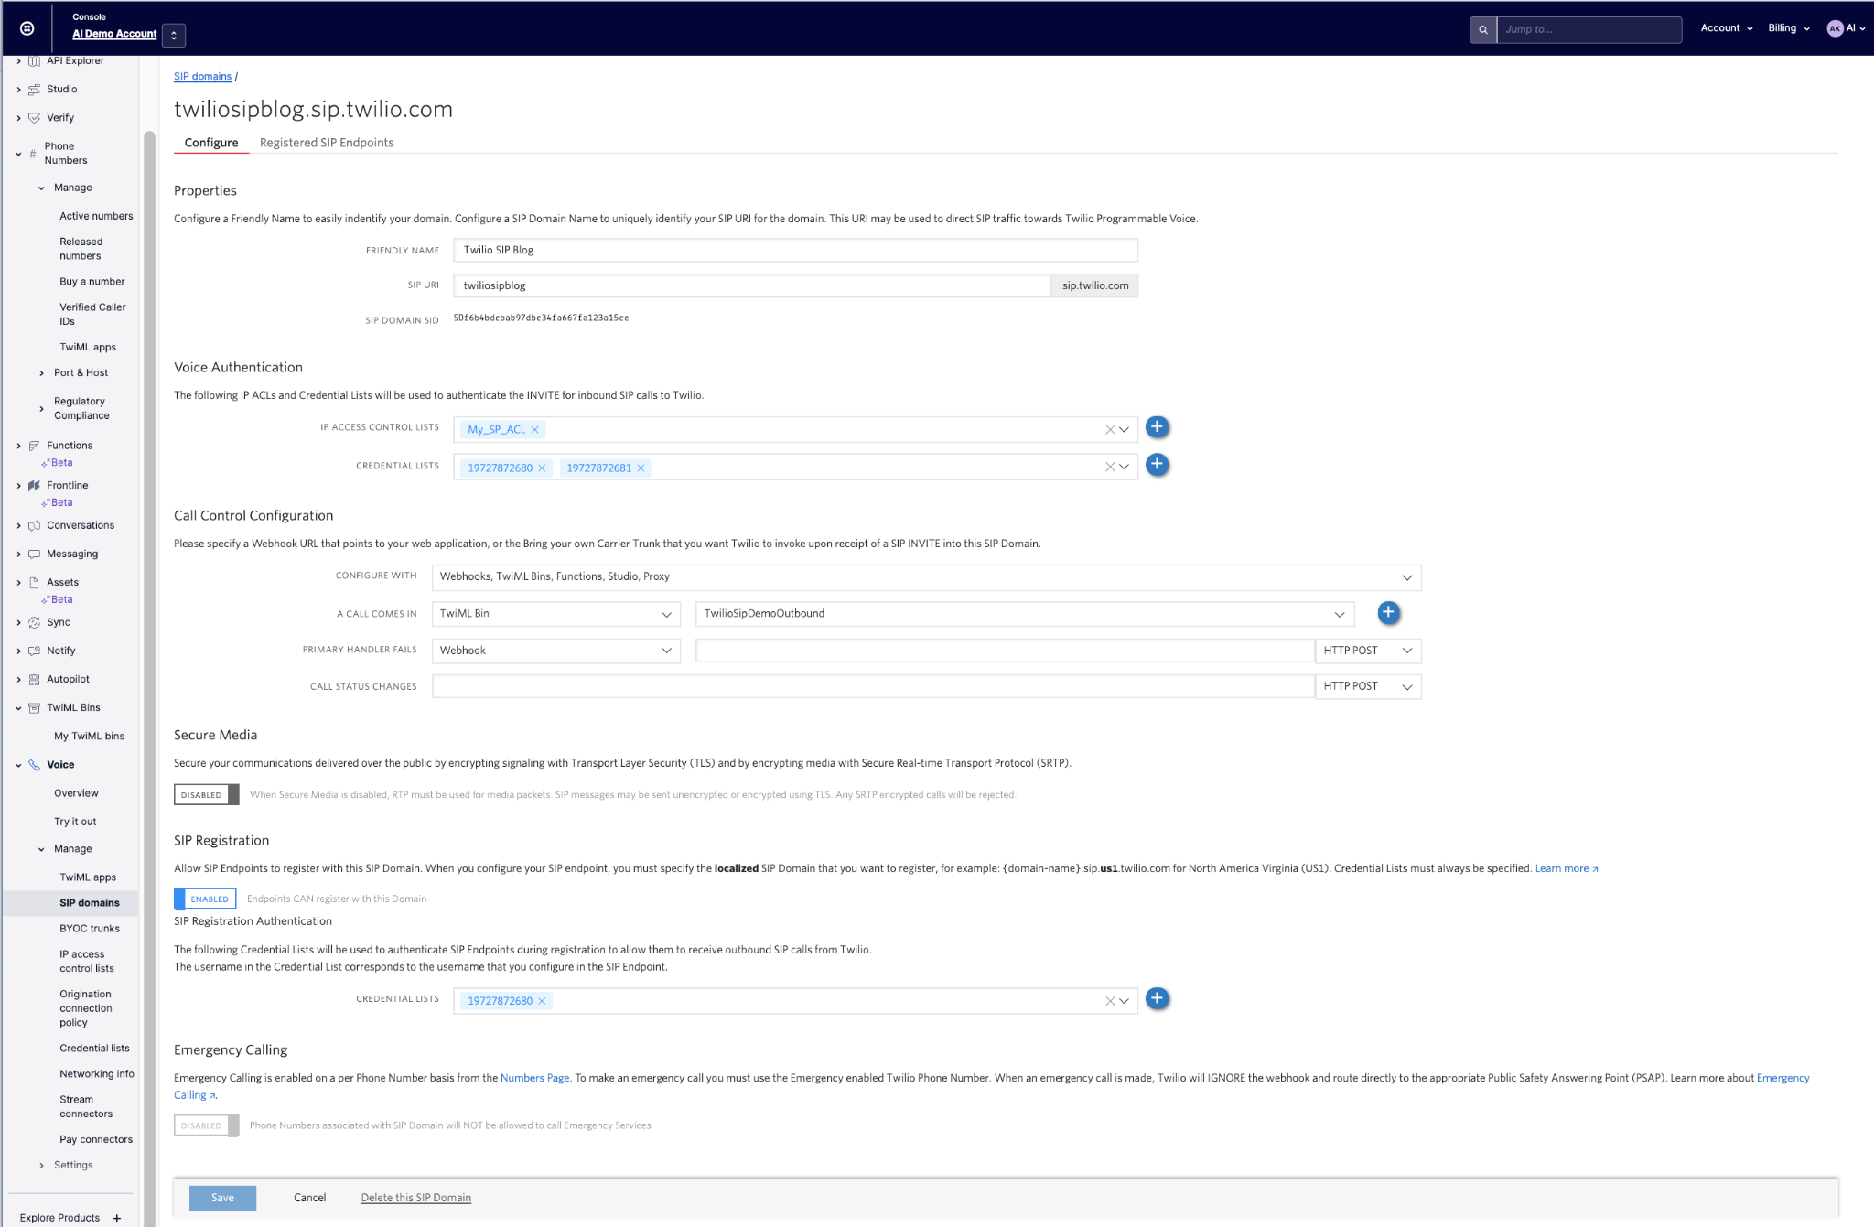Image resolution: width=1874 pixels, height=1227 pixels.
Task: Switch to Registered SIP Endpoints tab
Action: pos(327,143)
